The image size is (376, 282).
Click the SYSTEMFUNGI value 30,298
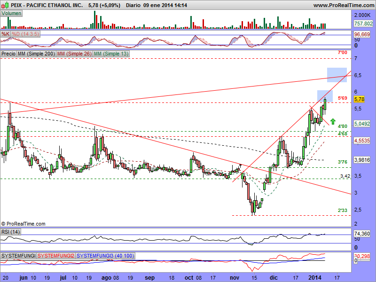point(362,256)
